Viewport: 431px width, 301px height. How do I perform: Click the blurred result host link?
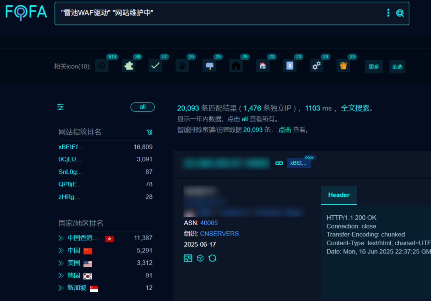point(226,163)
